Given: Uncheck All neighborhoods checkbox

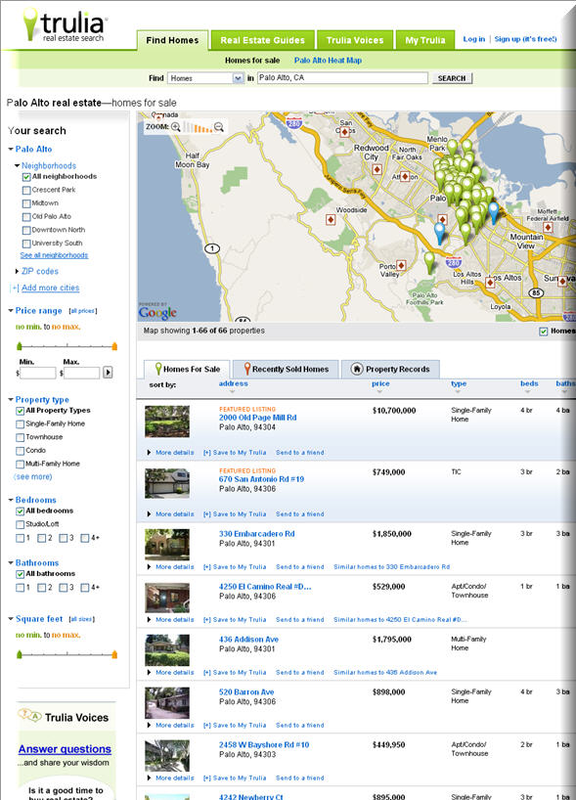Looking at the screenshot, I should coord(26,177).
